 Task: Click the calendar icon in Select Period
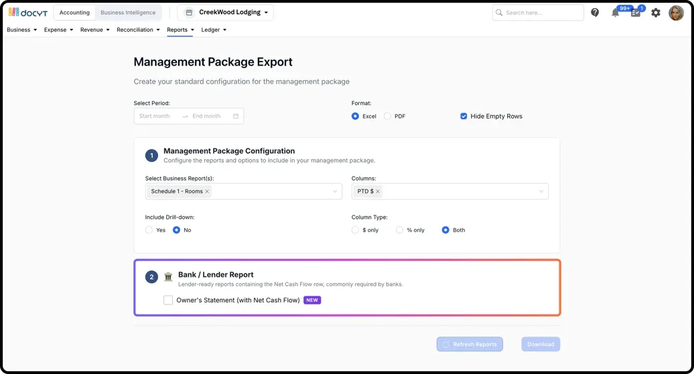[x=236, y=116]
